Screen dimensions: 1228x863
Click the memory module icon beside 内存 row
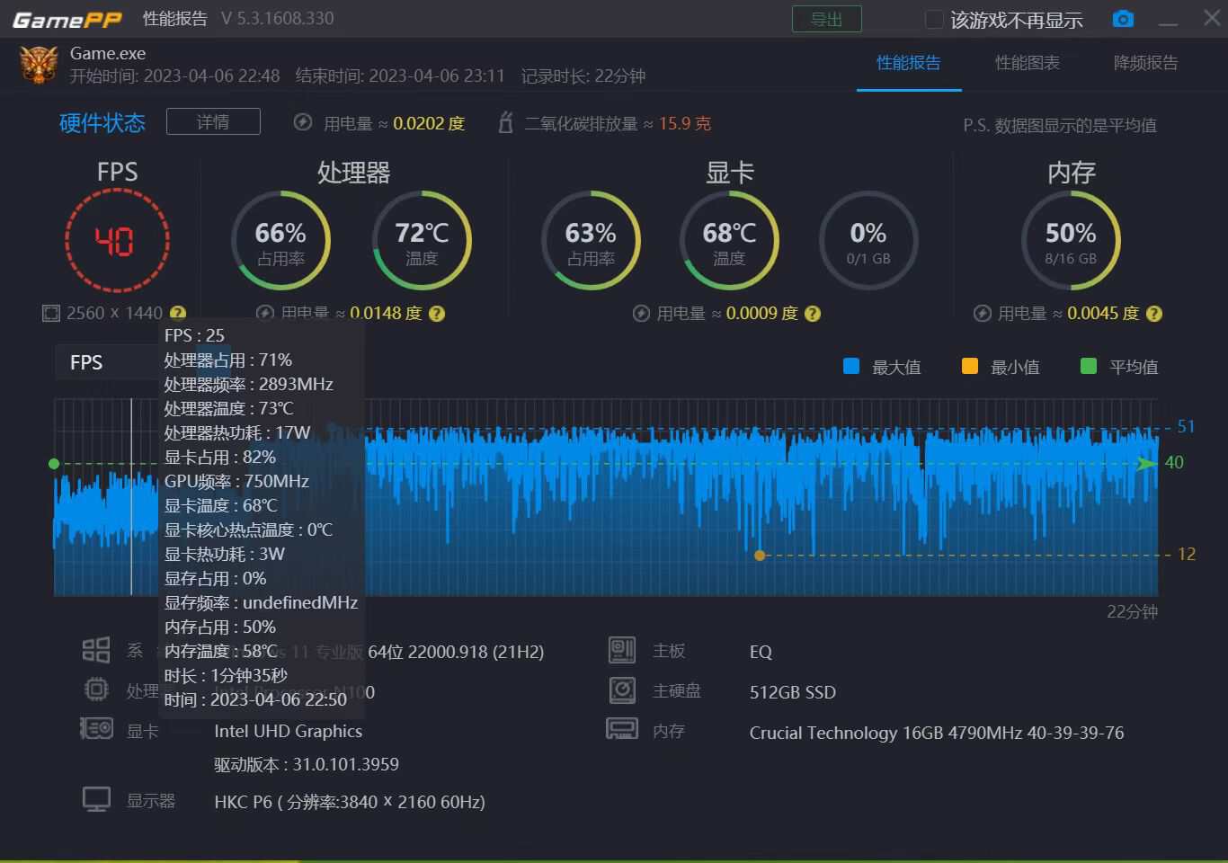pyautogui.click(x=622, y=729)
